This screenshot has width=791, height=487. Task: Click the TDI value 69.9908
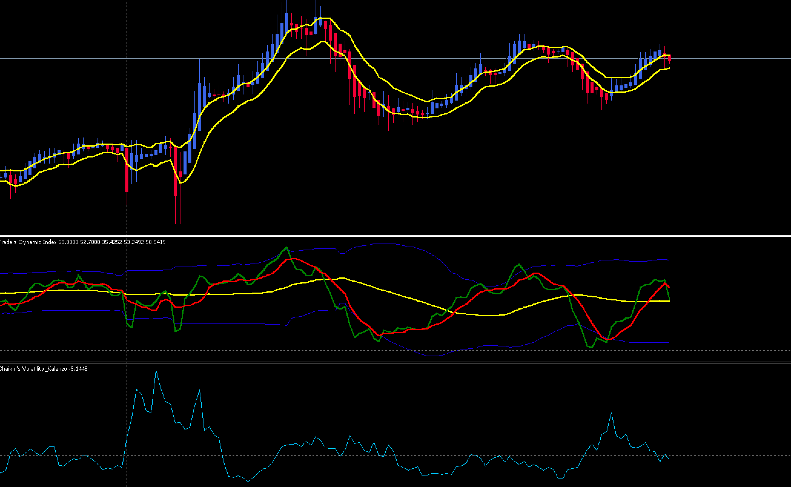[x=68, y=242]
